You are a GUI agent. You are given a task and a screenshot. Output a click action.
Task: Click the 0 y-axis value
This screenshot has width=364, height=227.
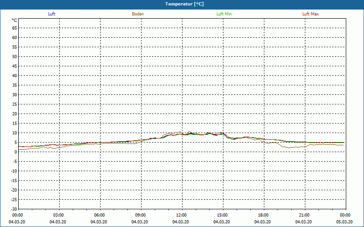point(16,152)
